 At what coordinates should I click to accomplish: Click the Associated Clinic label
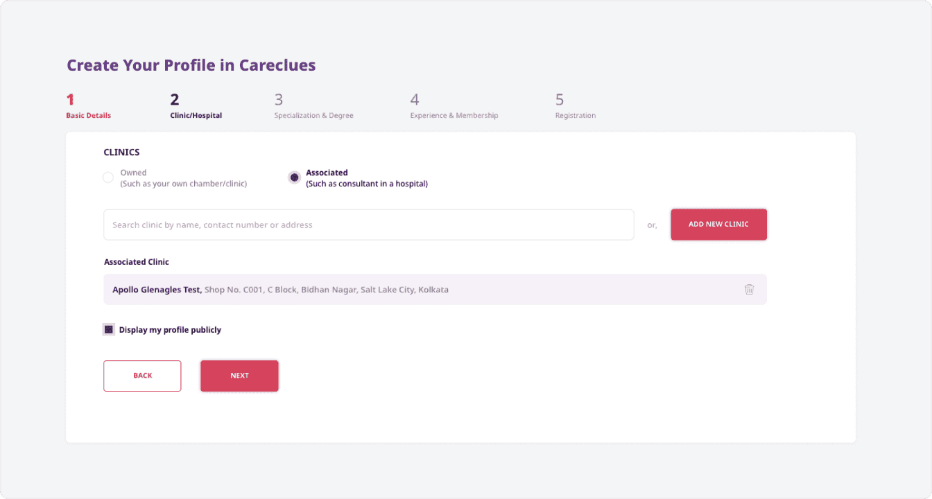coord(137,262)
